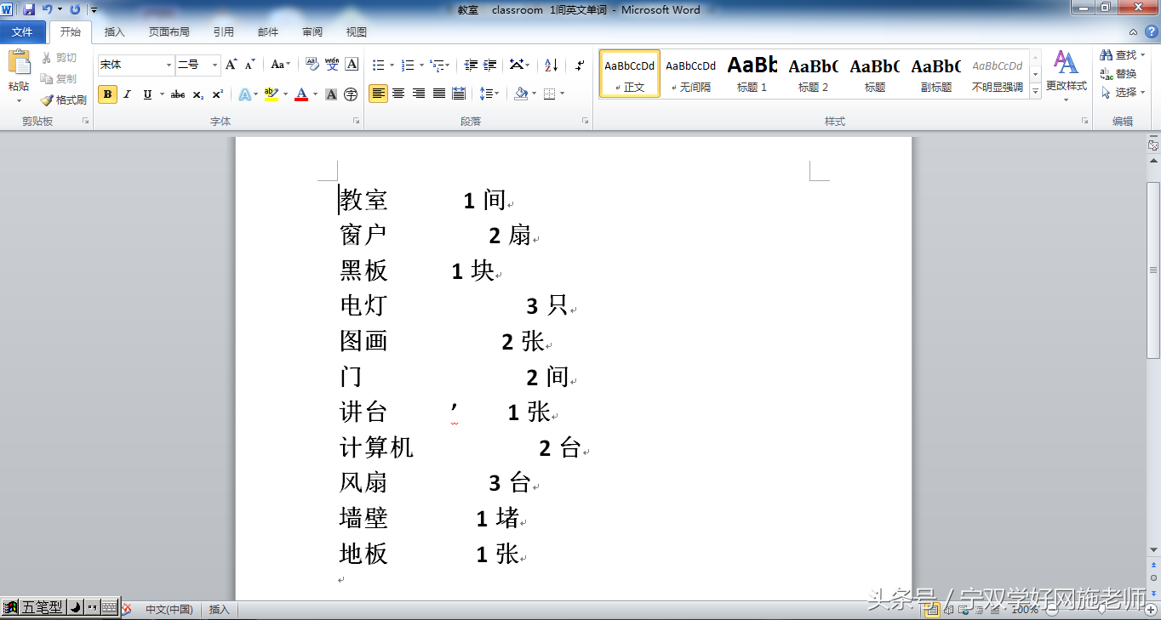Apply the 无间隔 no spacing style
Image resolution: width=1161 pixels, height=620 pixels.
coord(691,73)
